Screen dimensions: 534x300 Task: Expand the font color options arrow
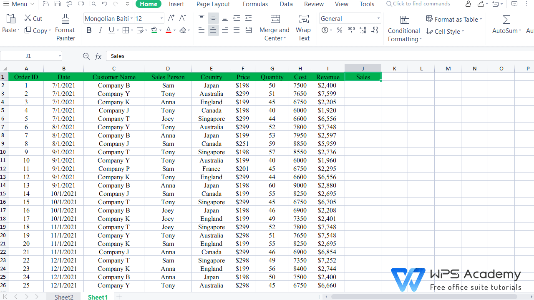point(174,30)
